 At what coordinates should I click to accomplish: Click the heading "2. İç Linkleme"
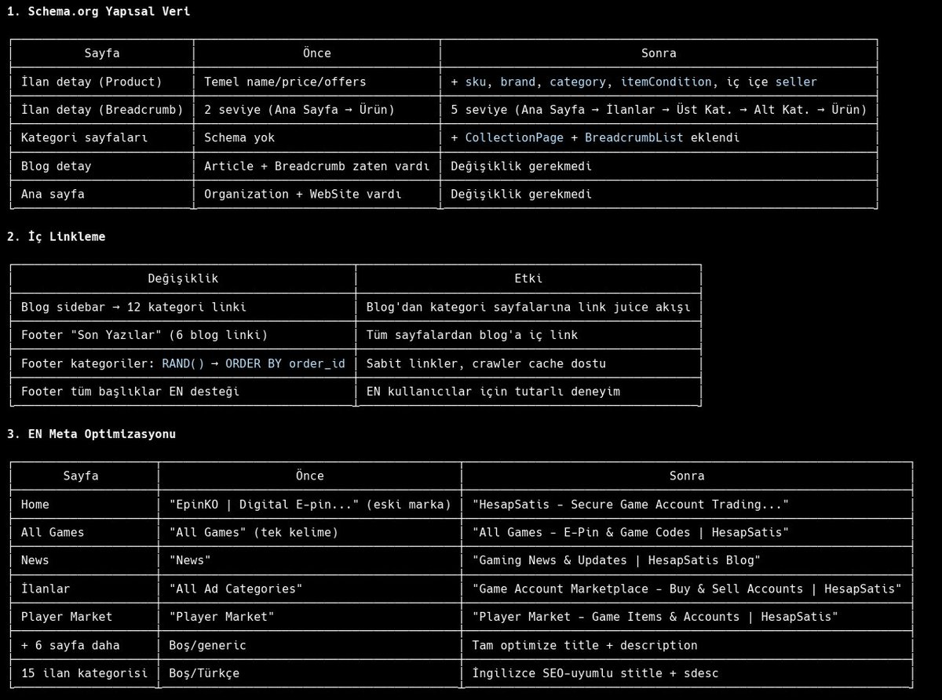pyautogui.click(x=56, y=236)
